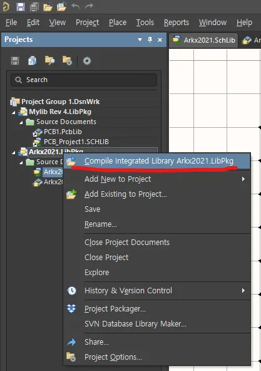Viewport: 261px width, 371px height.
Task: Open the Window menu
Action: pyautogui.click(x=213, y=23)
